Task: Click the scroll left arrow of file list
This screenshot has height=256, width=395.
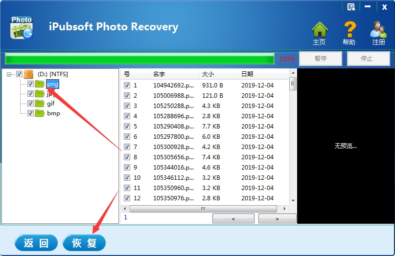Action: (x=125, y=209)
